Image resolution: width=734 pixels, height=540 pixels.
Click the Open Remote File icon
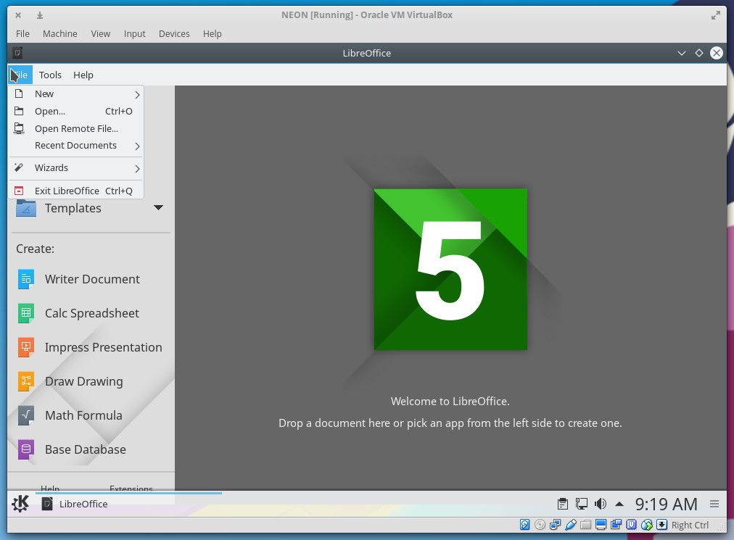tap(19, 128)
